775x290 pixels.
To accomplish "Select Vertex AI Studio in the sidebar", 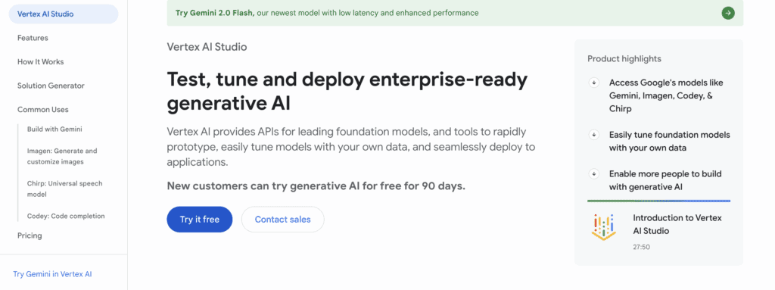I will tap(64, 14).
